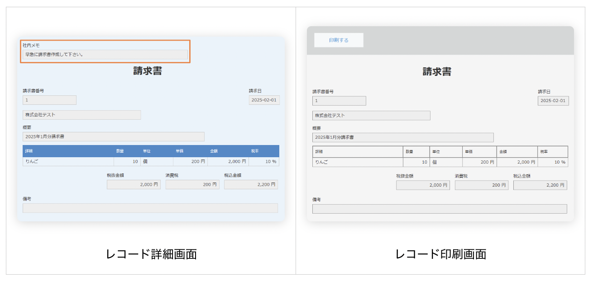Select the 備考 field in record detail screen
This screenshot has width=593, height=281.
[150, 208]
